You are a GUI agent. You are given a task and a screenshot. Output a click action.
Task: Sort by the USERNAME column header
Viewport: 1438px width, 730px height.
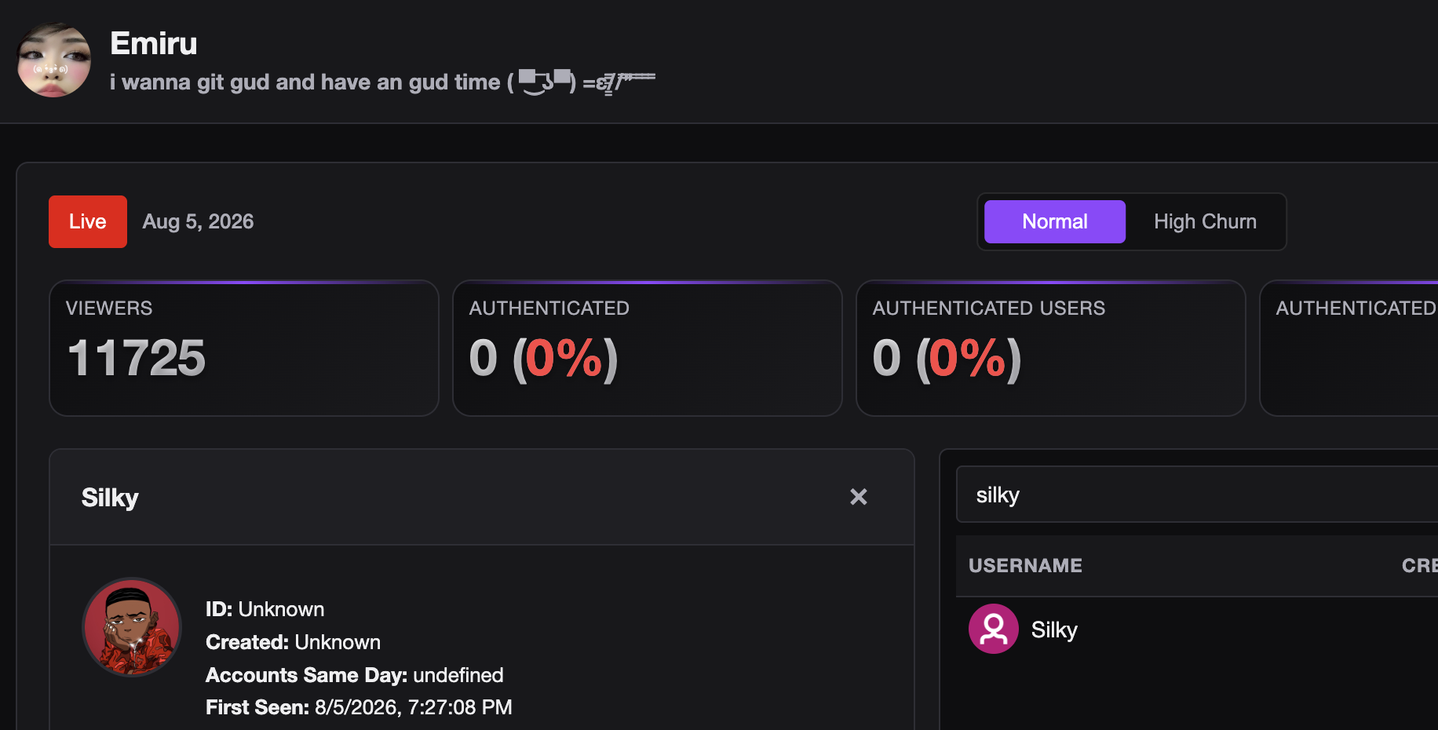coord(1025,565)
